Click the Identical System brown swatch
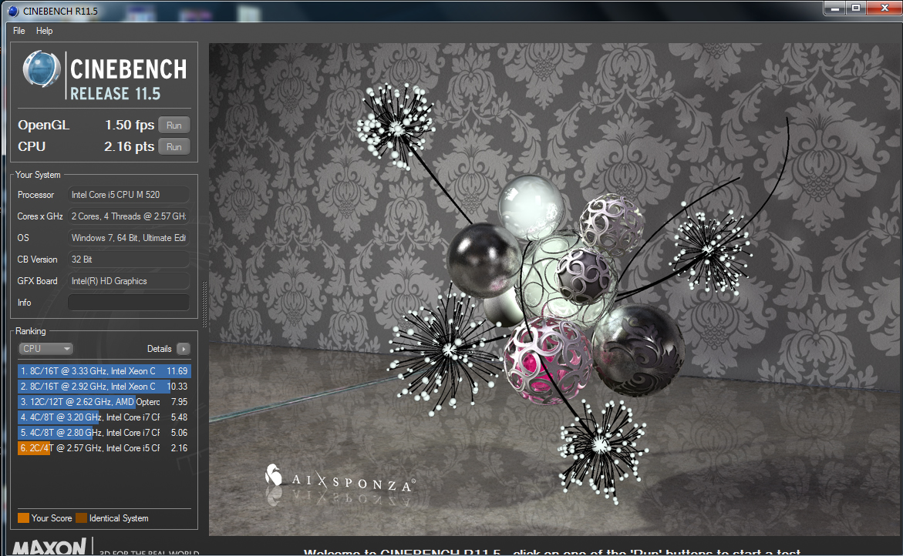This screenshot has height=556, width=903. (x=81, y=518)
